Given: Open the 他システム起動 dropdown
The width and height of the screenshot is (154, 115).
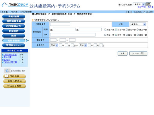Looking at the screenshot, I should (139, 4).
